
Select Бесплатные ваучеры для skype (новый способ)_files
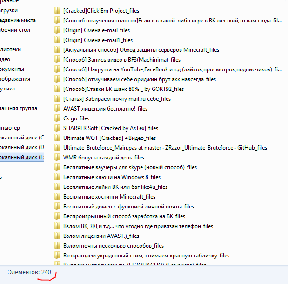click(130, 167)
